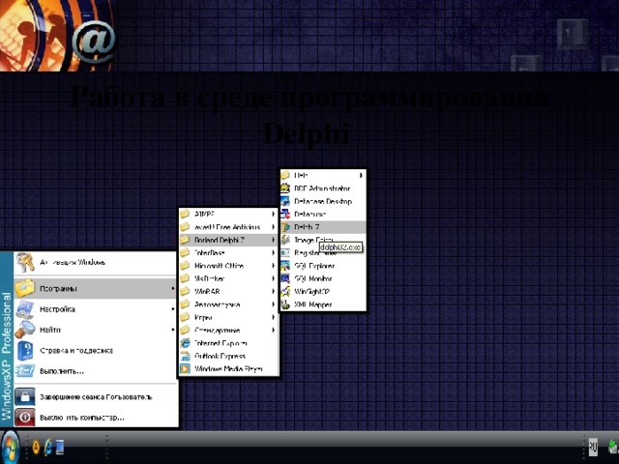Open BDE Administrator
The image size is (619, 464).
[x=321, y=188]
